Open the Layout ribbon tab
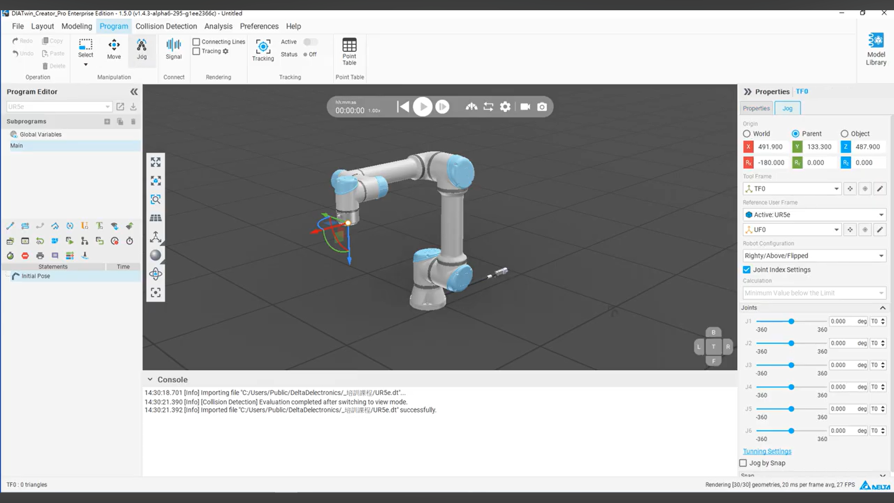This screenshot has height=503, width=894. pos(42,26)
